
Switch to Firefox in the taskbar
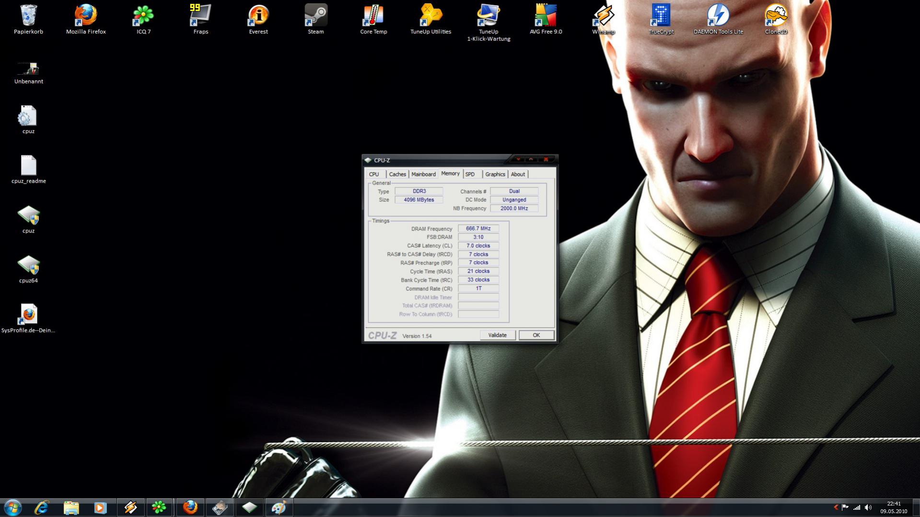click(190, 507)
